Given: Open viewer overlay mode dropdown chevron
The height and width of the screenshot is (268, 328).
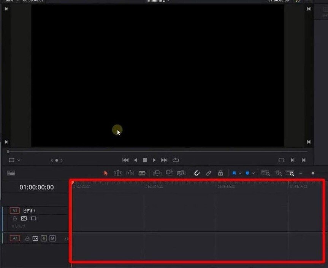Looking at the screenshot, I should (19, 160).
